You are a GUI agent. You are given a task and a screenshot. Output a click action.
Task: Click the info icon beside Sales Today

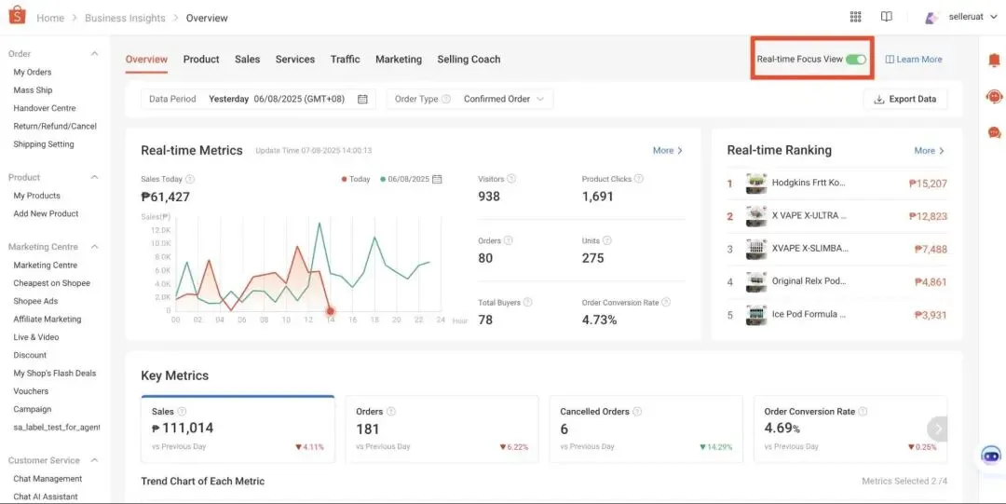(x=190, y=179)
